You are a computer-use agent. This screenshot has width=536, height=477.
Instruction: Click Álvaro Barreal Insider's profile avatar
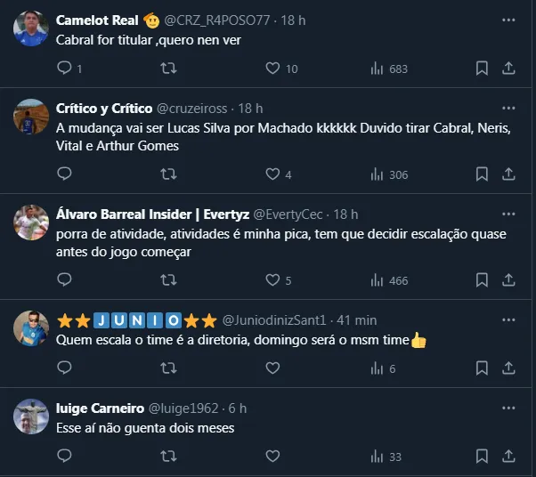[x=31, y=222]
